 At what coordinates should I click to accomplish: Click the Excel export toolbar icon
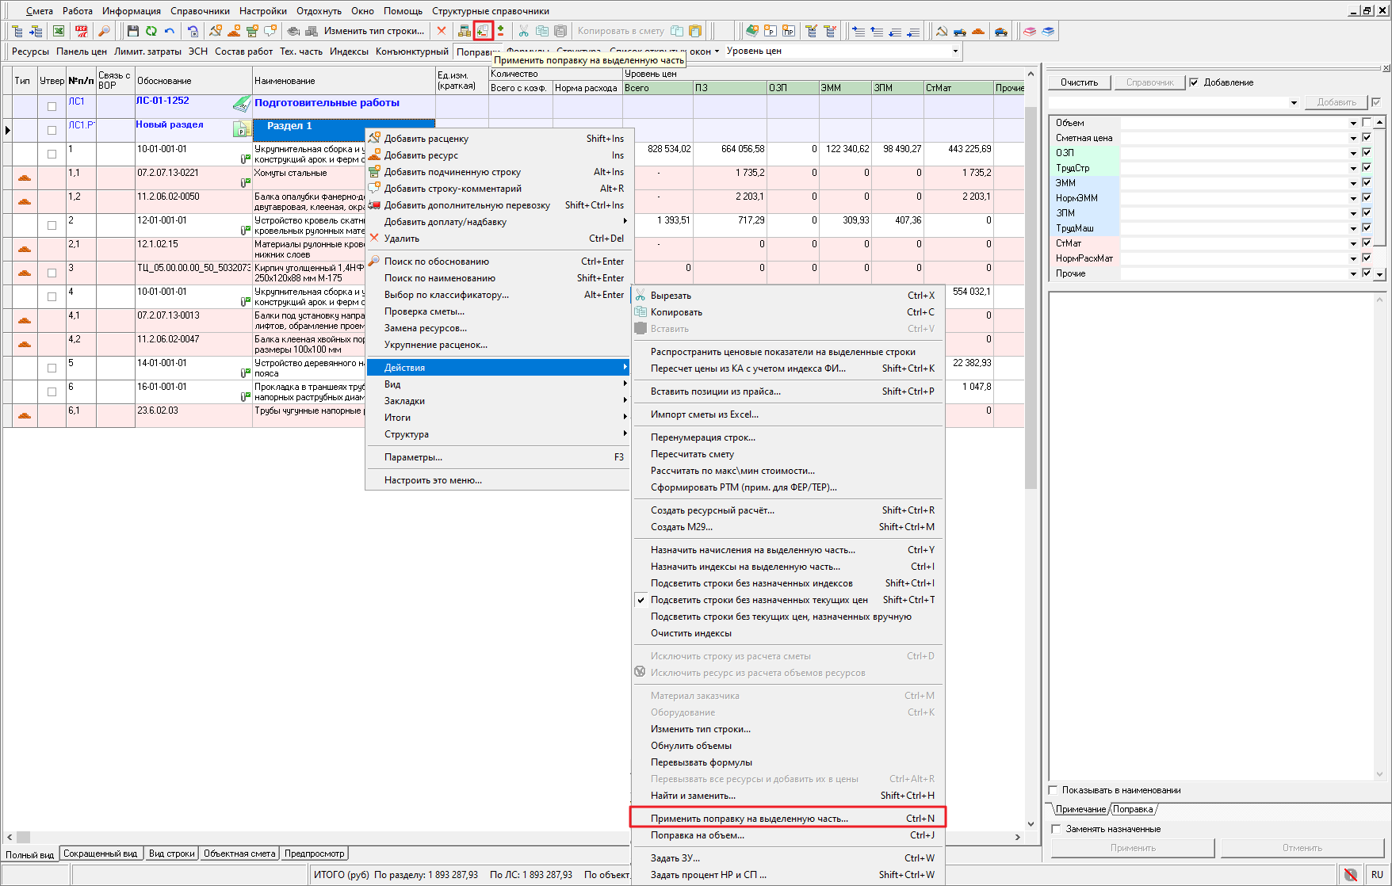point(59,31)
